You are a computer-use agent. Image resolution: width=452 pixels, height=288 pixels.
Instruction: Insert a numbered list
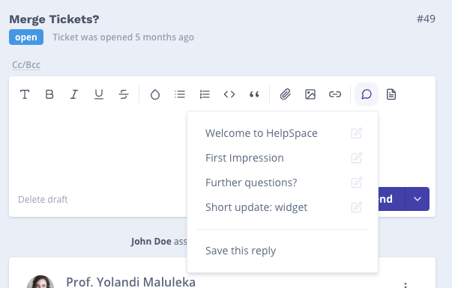(x=205, y=94)
